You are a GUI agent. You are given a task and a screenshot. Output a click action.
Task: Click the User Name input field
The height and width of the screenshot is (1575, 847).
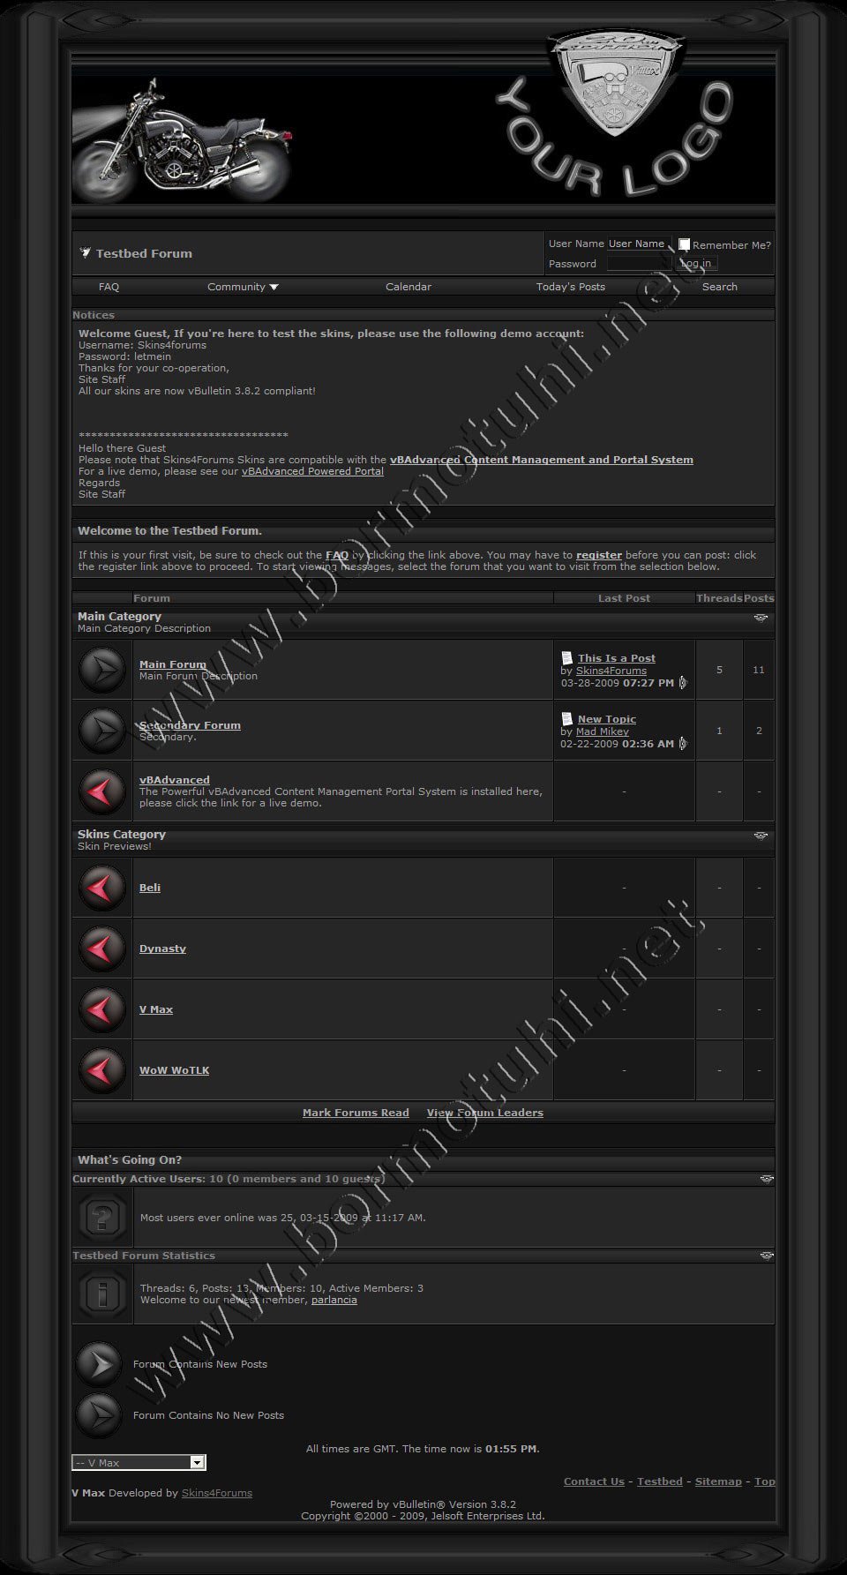639,244
